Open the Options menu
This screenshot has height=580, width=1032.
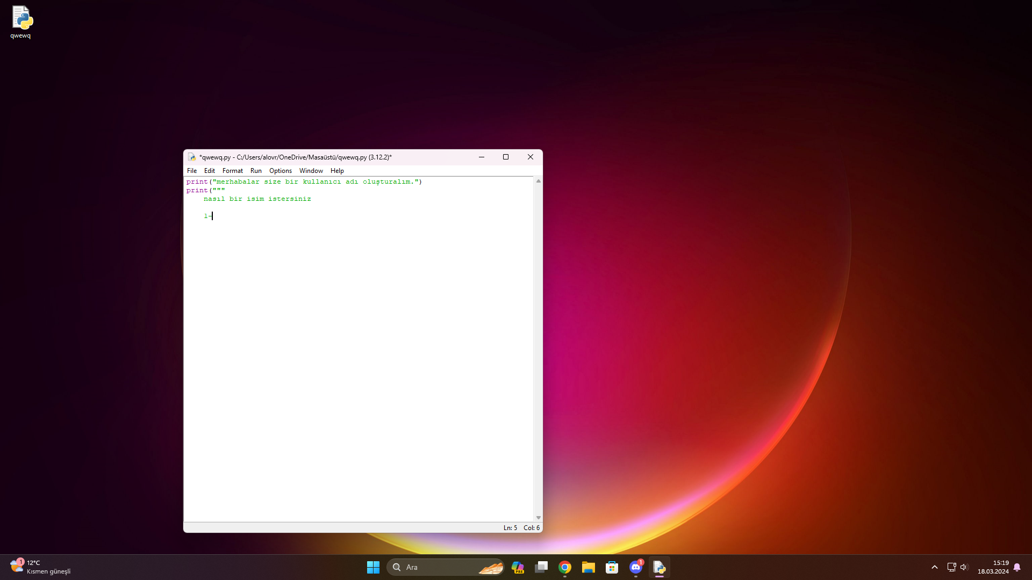(x=280, y=171)
